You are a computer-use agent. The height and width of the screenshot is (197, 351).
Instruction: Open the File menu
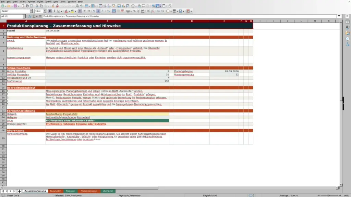coord(3,2)
